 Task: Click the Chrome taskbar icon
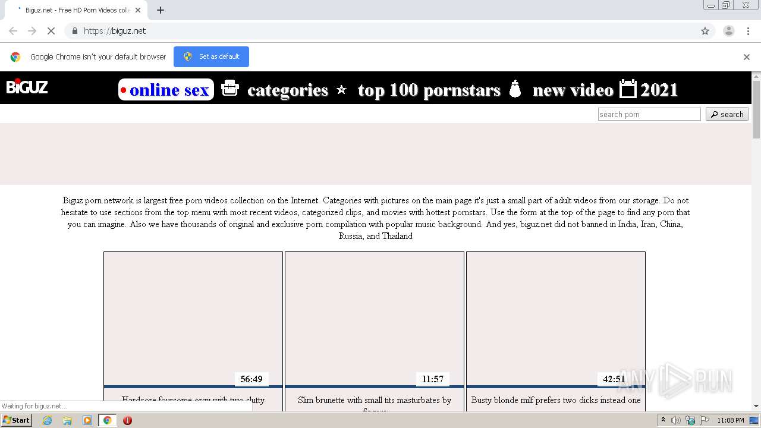pyautogui.click(x=108, y=420)
